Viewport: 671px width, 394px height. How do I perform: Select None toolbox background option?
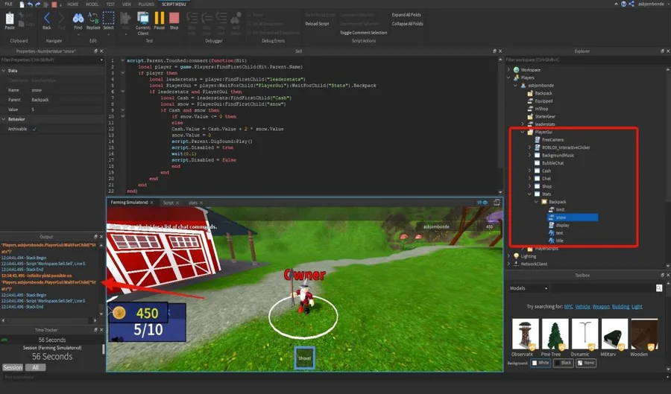(x=585, y=363)
